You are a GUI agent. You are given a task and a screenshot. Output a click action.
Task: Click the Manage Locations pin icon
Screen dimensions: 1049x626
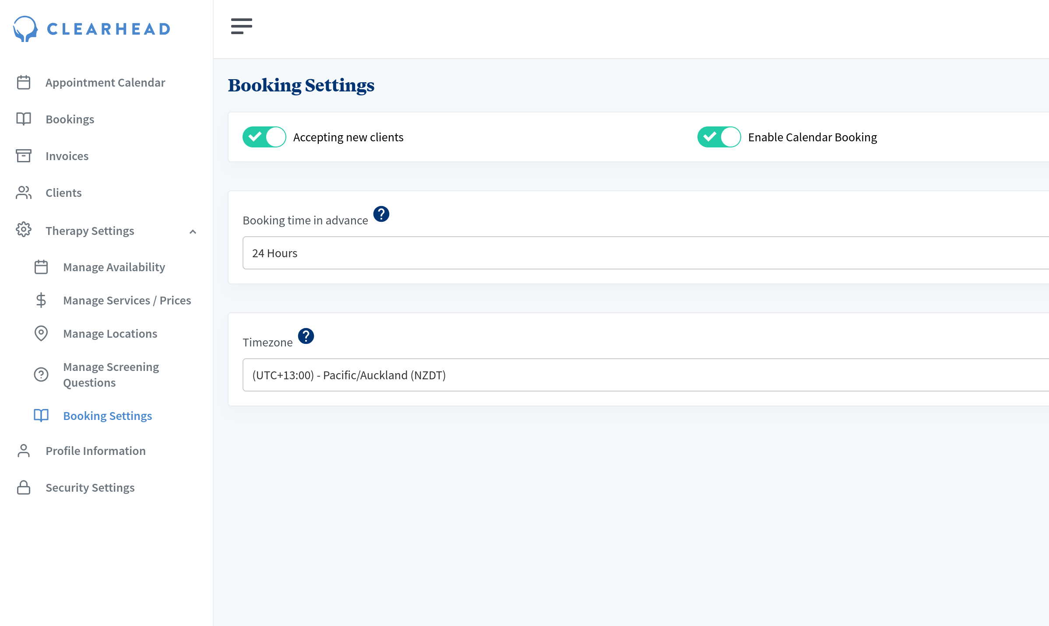point(41,333)
